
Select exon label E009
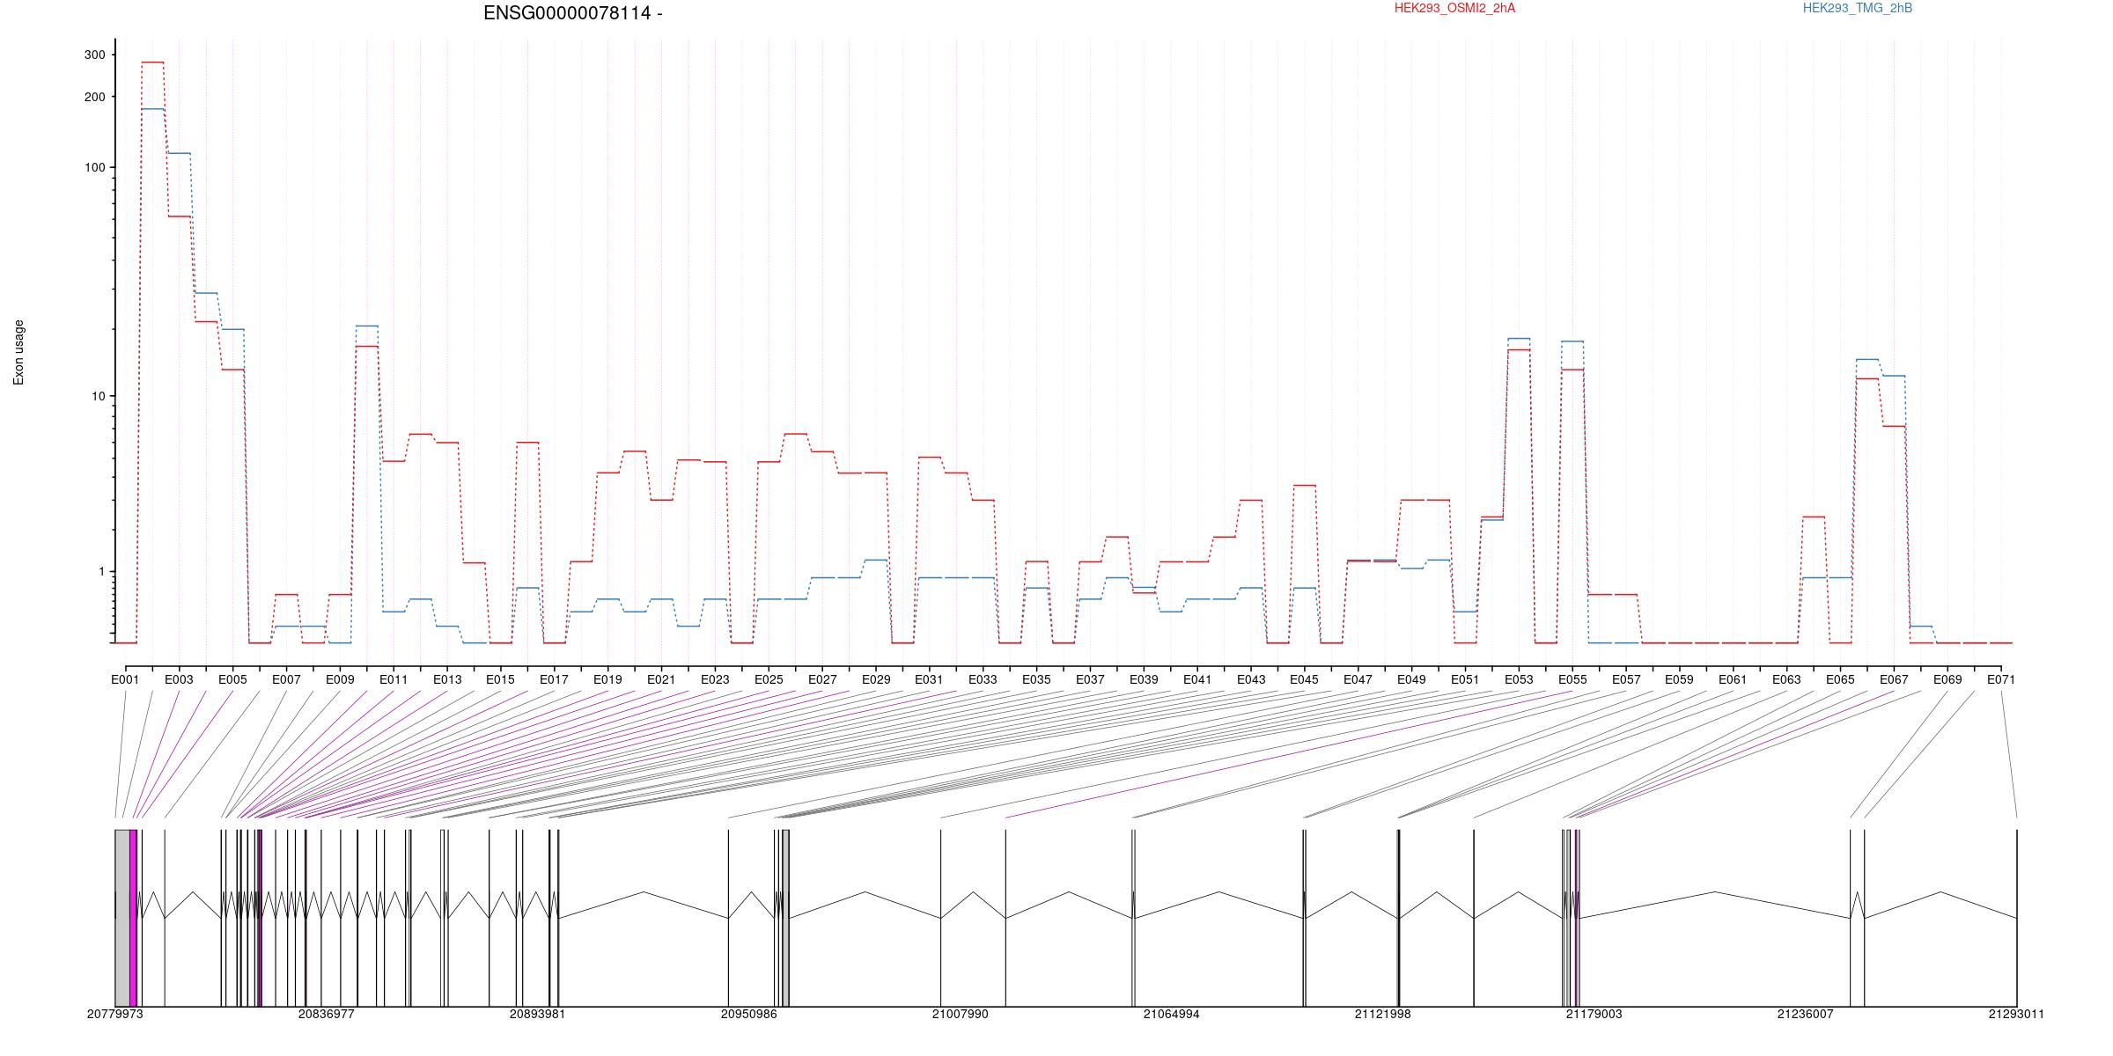340,679
